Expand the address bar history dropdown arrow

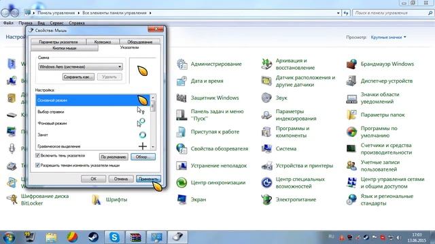338,13
